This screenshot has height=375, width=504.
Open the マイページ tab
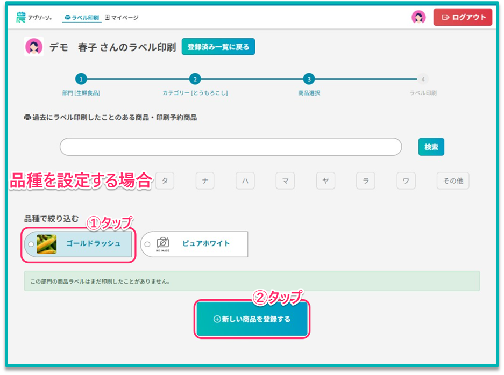coord(122,17)
